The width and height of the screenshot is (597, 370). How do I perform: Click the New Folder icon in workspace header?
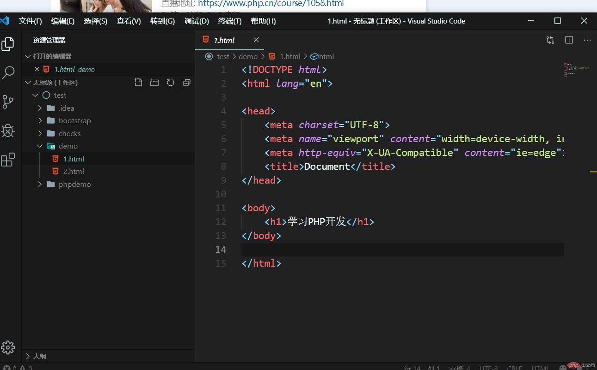pyautogui.click(x=154, y=83)
